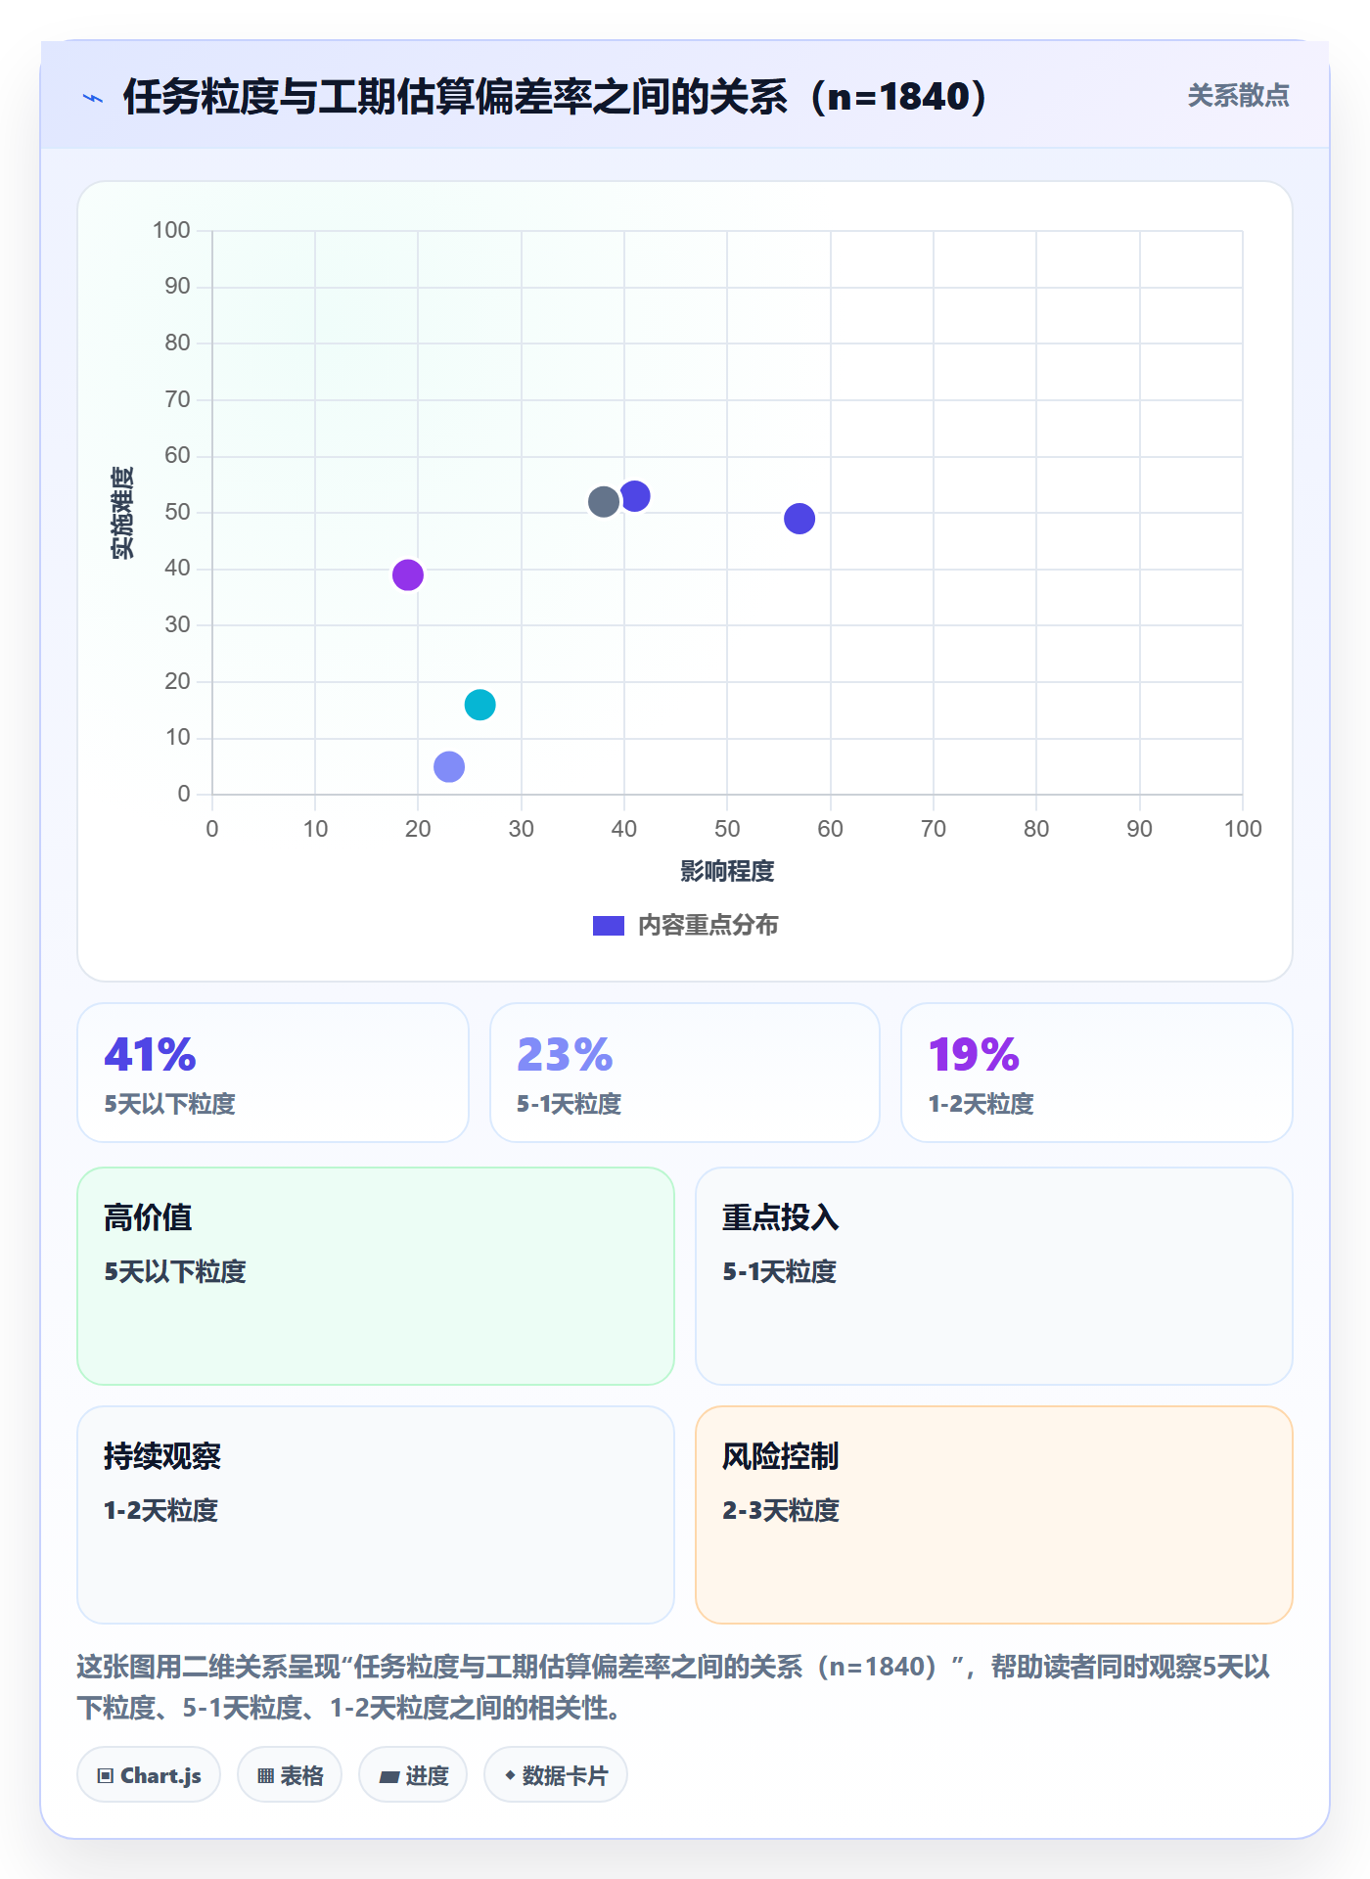This screenshot has height=1879, width=1370.
Task: Click the chart title text with n=1840
Action: pos(556,97)
